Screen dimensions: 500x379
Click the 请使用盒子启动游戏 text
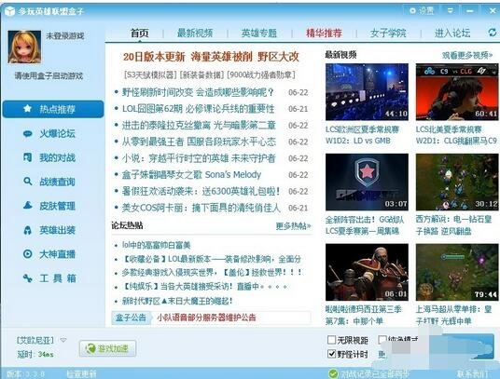pos(49,75)
